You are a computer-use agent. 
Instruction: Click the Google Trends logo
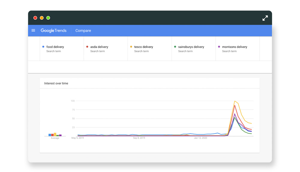(53, 31)
